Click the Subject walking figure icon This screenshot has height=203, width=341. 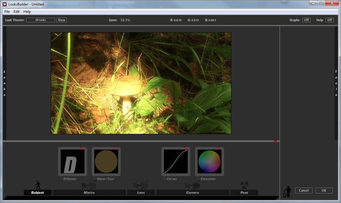click(x=38, y=185)
